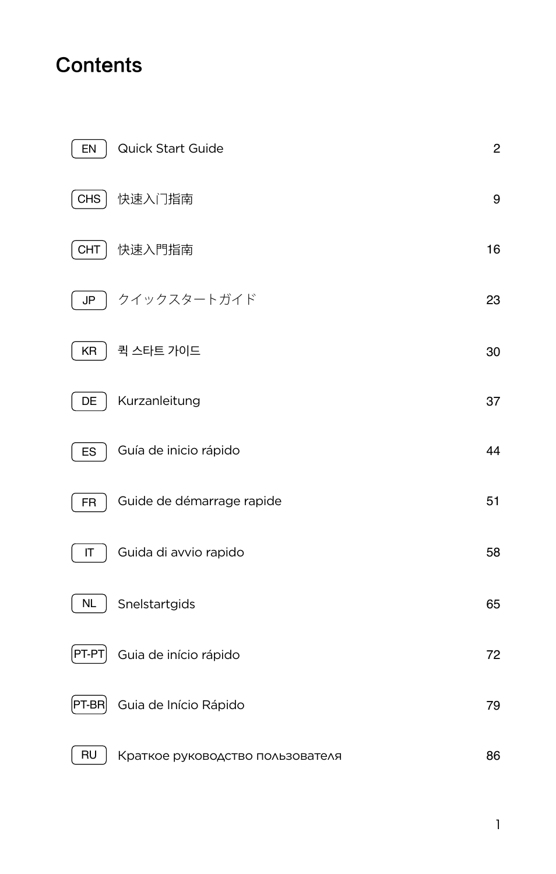
Task: Click page number 23 for Japanese
Action: pyautogui.click(x=493, y=300)
